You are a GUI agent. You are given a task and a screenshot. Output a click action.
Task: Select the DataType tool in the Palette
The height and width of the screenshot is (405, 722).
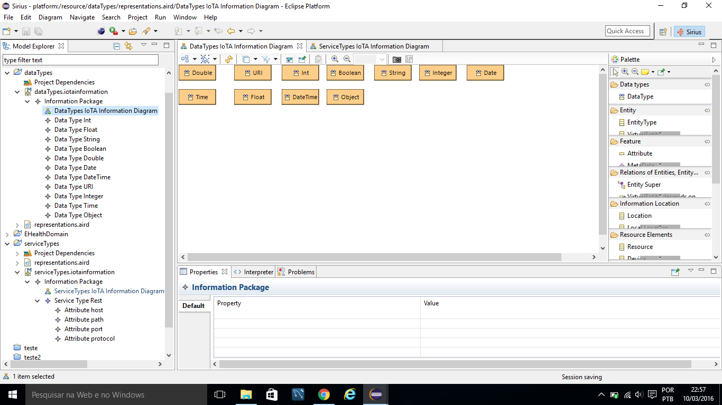(640, 97)
